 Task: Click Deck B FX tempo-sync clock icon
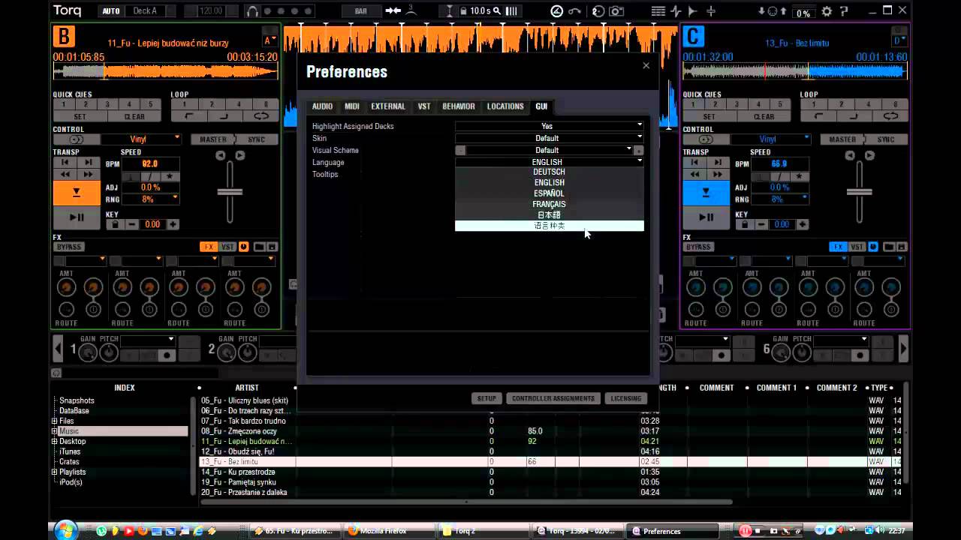tap(243, 247)
